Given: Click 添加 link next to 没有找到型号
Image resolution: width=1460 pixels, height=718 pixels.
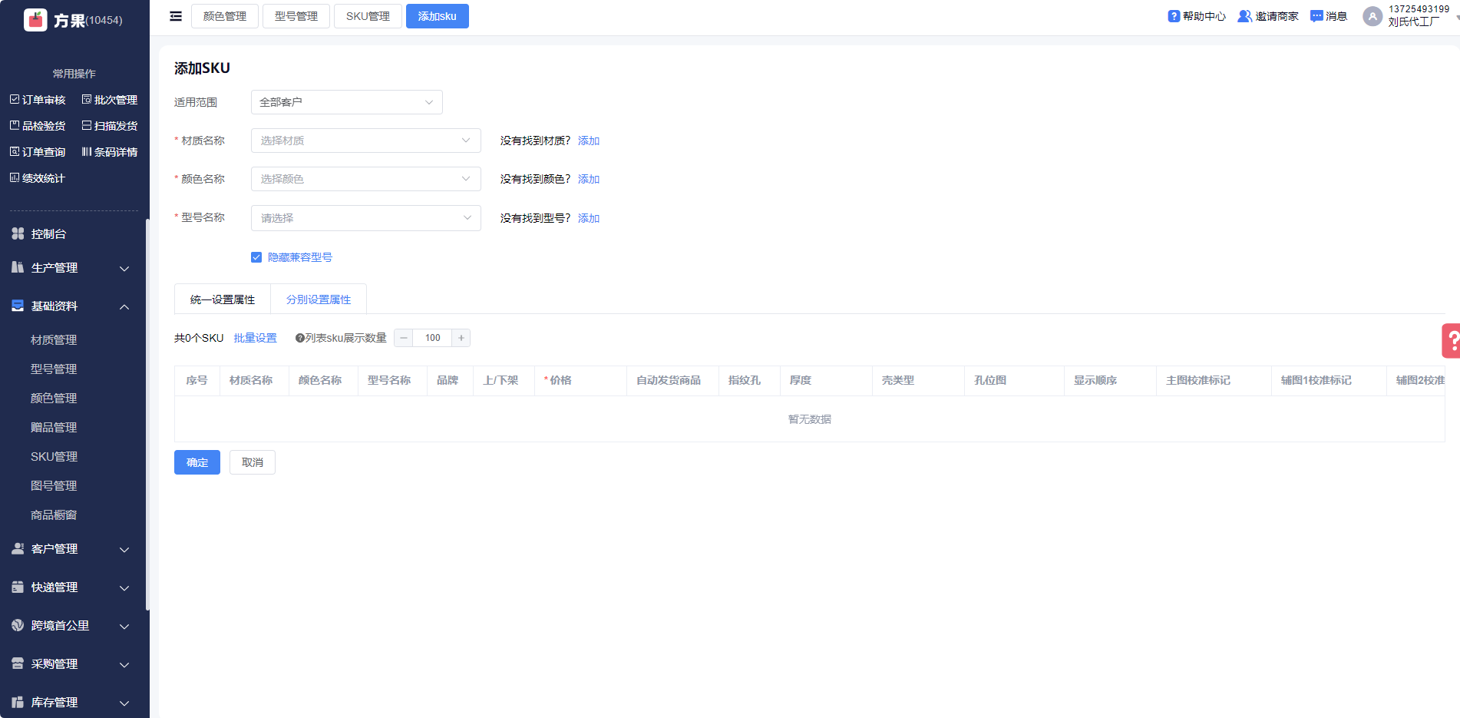Looking at the screenshot, I should coord(589,218).
